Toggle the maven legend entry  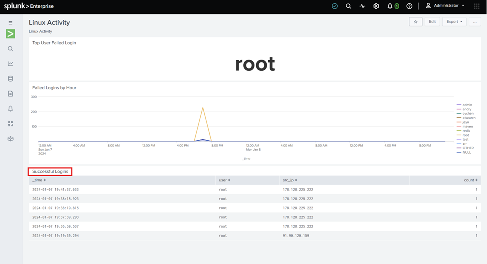465,127
